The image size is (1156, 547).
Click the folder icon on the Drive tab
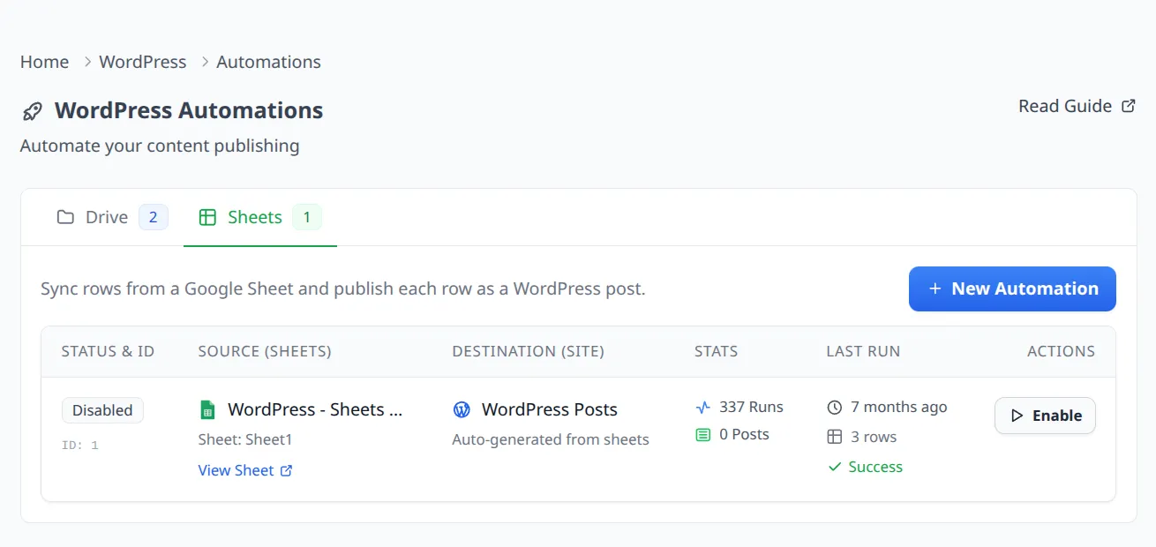pos(65,216)
